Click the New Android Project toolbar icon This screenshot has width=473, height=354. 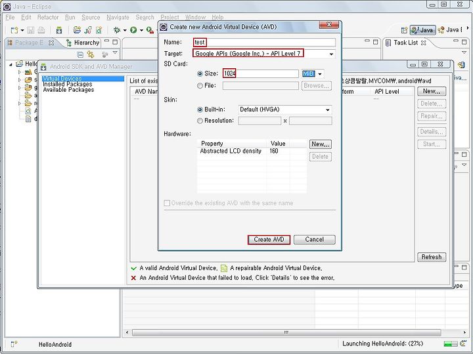[78, 29]
